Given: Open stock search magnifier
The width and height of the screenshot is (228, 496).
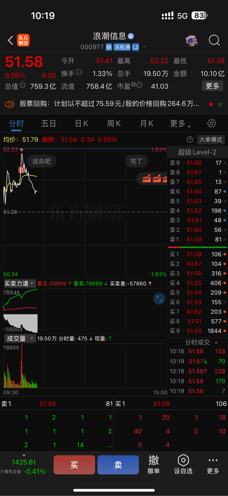Looking at the screenshot, I should coord(214,40).
